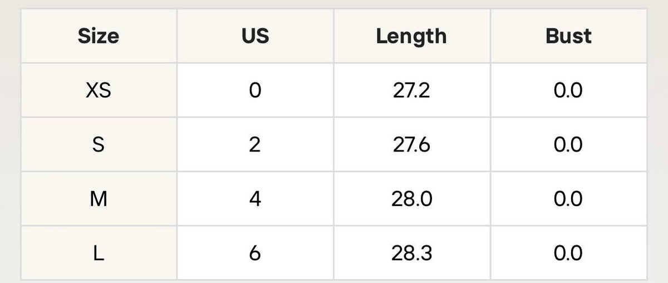Screen dimensions: 668x283
Task: Click the 27.6 length value
Action: (411, 145)
